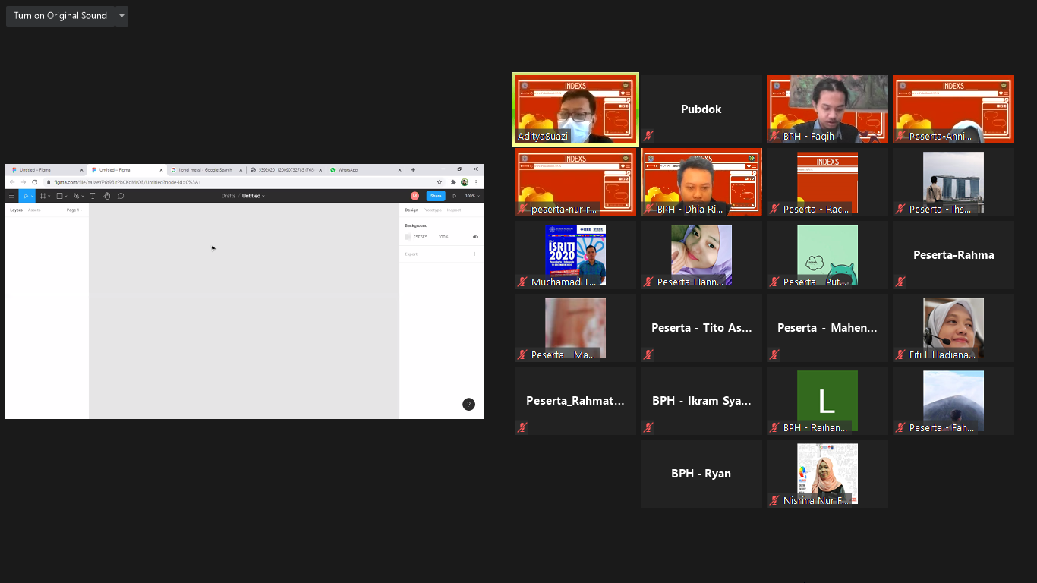Bookmark the page with the star icon
The height and width of the screenshot is (583, 1037).
click(440, 182)
